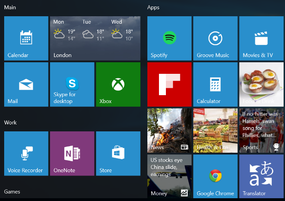Launch Spotify from the Apps group
The width and height of the screenshot is (285, 201).
click(x=170, y=38)
